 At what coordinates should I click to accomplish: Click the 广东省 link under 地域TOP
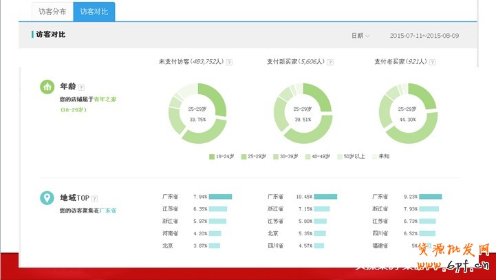pyautogui.click(x=108, y=210)
